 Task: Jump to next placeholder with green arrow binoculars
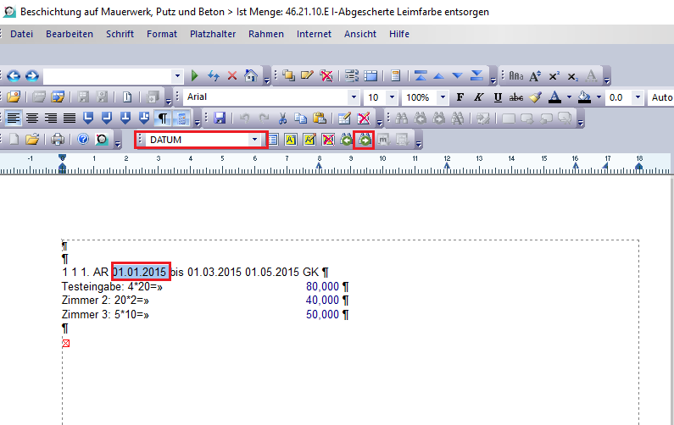point(365,140)
